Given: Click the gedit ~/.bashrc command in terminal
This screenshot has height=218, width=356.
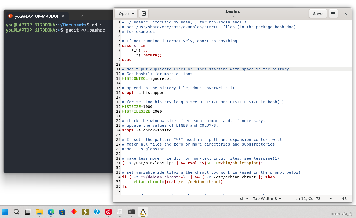Looking at the screenshot, I should (x=85, y=30).
